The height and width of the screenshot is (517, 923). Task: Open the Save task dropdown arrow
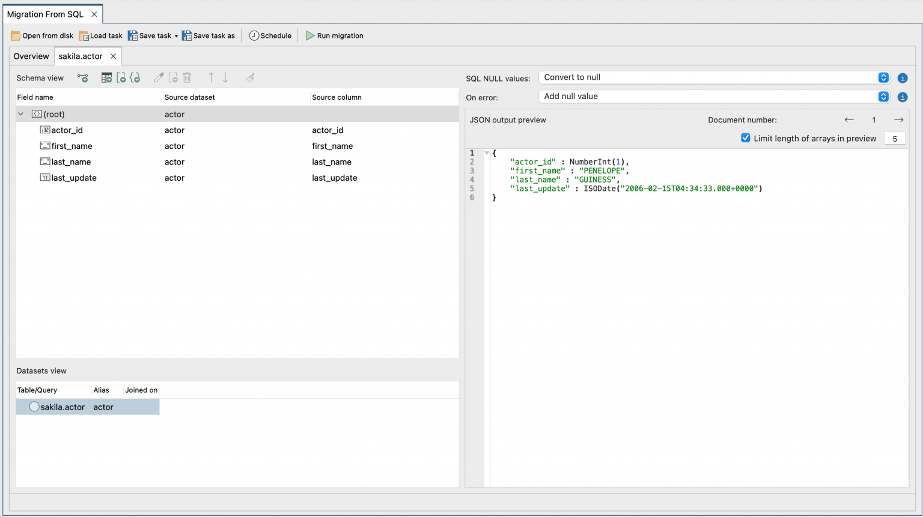(176, 36)
